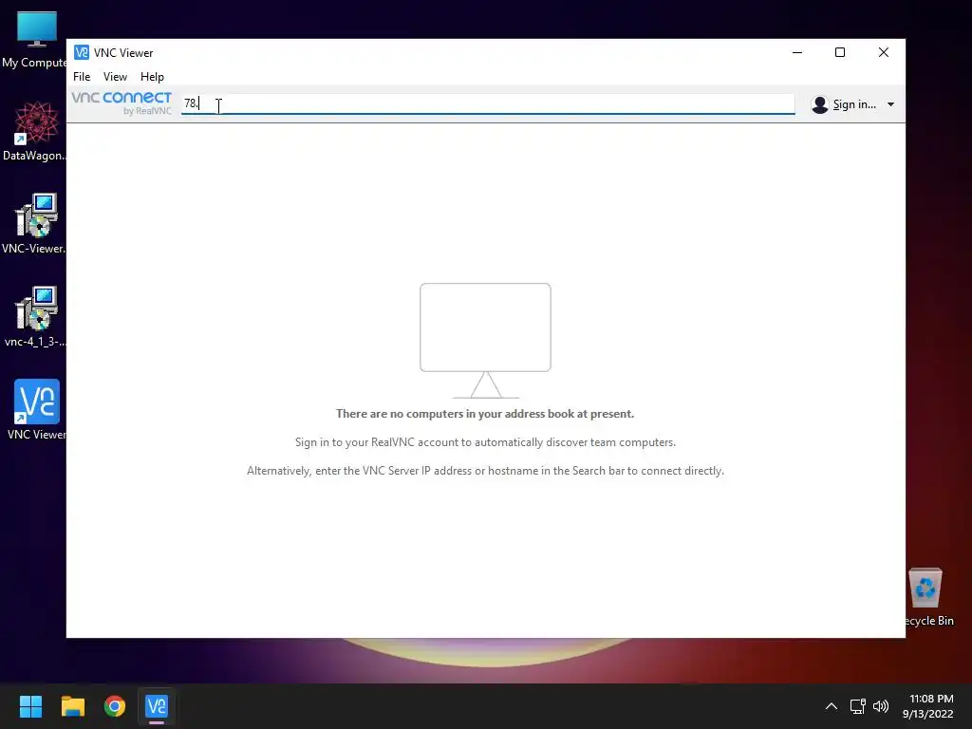
Task: Click the user avatar icon beside Sign in
Action: click(819, 104)
